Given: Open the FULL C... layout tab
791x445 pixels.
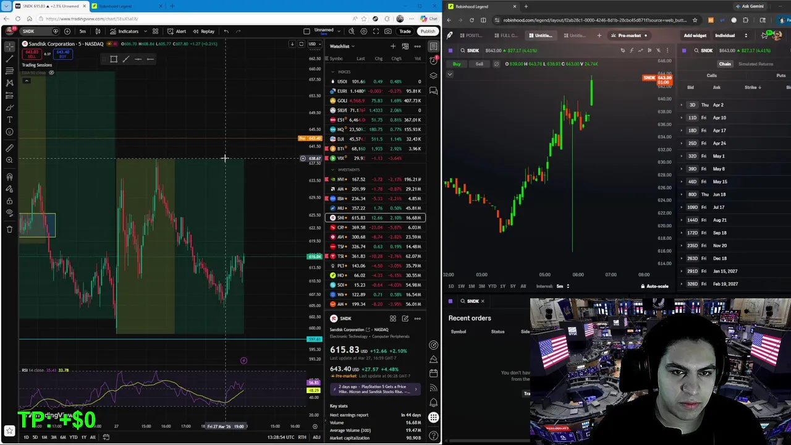Looking at the screenshot, I should [x=505, y=35].
